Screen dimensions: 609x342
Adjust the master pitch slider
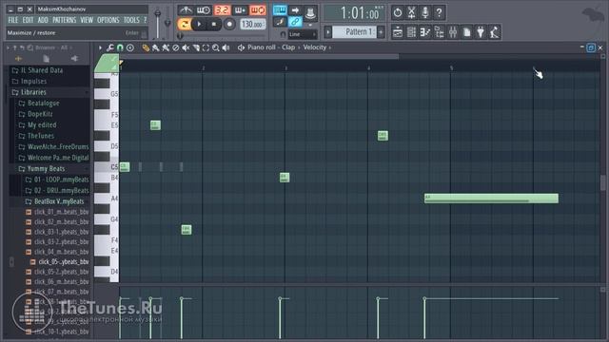[x=167, y=23]
